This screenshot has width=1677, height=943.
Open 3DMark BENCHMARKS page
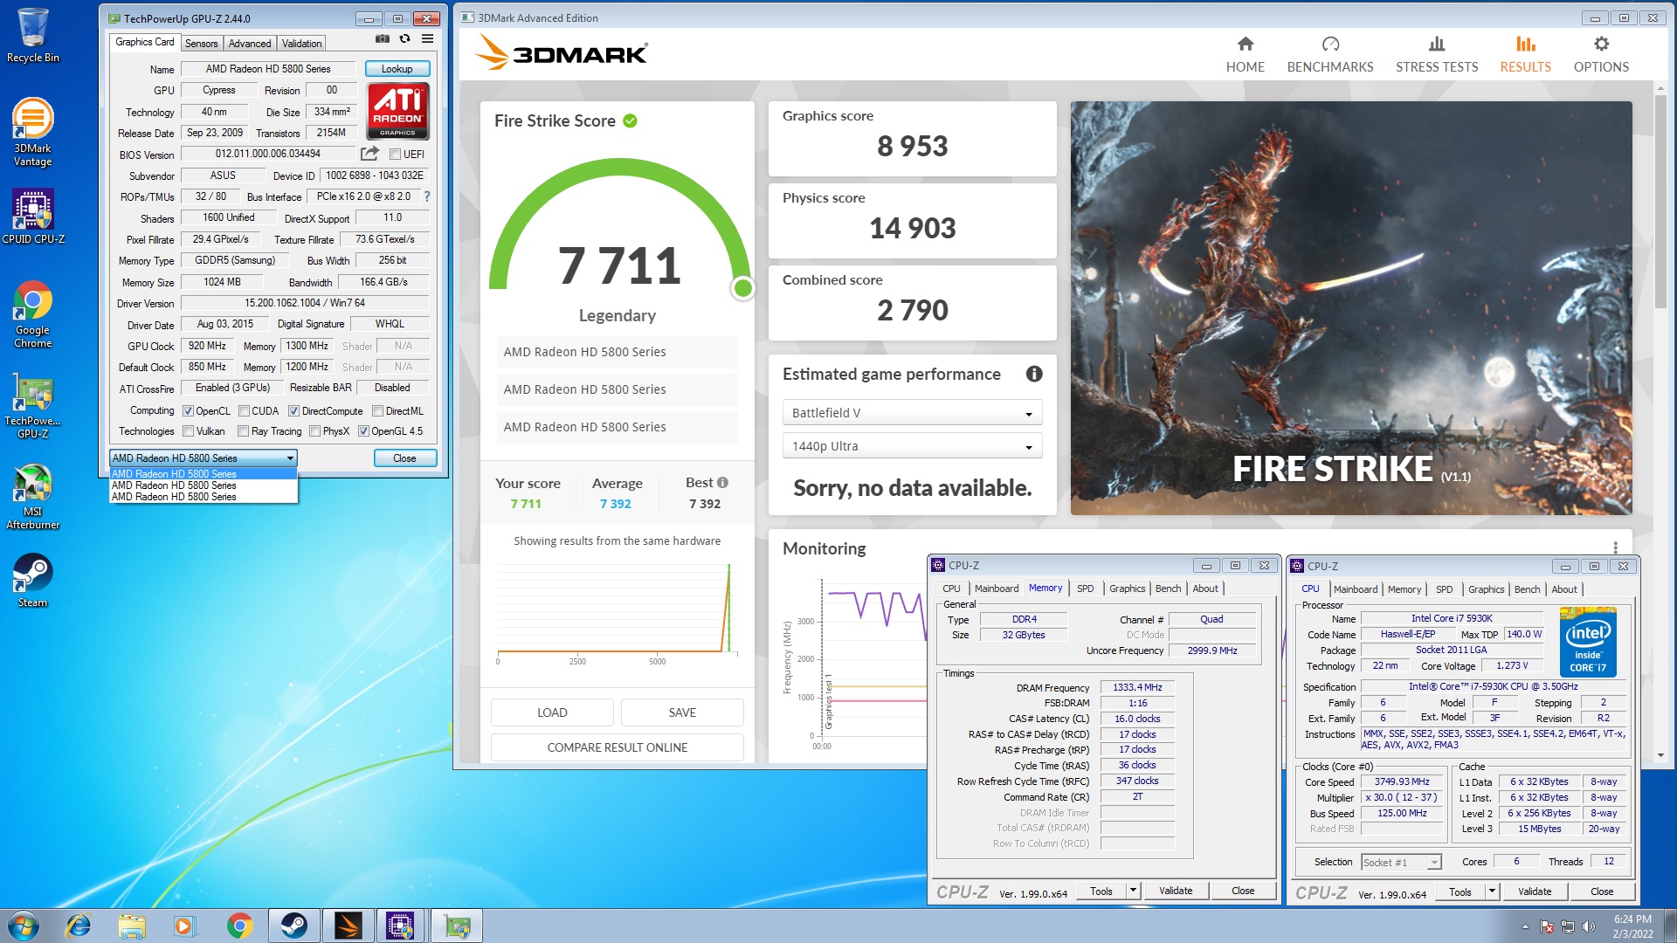[x=1330, y=55]
